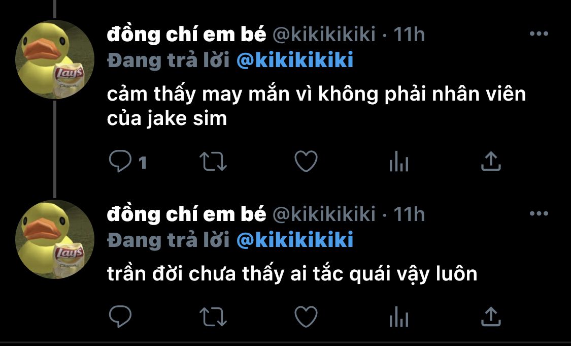Follow the @kikikikiki reply link in bottom tweet
Screen dimensions: 571x346
click(294, 239)
